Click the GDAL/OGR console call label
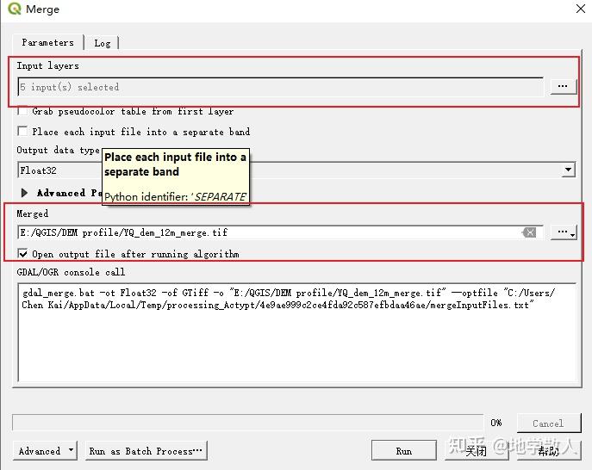This screenshot has height=470, width=592. click(71, 272)
